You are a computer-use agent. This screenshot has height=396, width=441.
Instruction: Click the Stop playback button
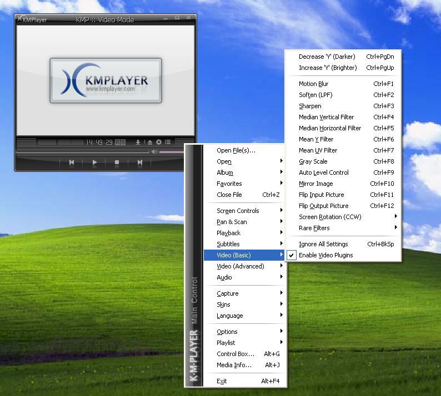117,163
